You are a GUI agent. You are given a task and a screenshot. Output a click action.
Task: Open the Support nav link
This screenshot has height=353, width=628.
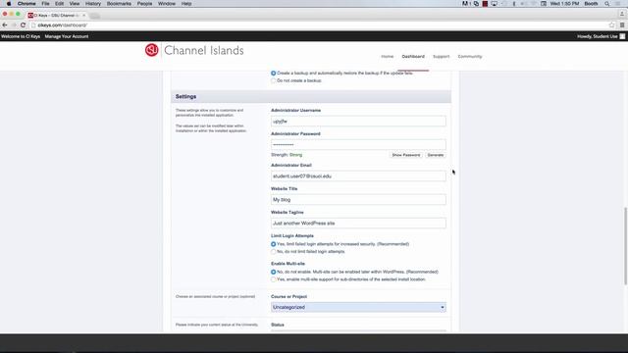441,57
